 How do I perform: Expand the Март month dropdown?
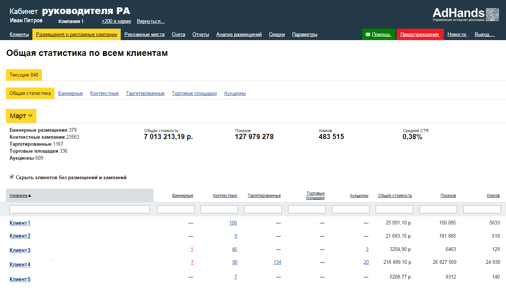click(21, 116)
